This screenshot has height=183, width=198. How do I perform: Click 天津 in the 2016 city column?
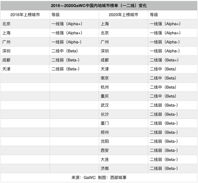point(6,69)
